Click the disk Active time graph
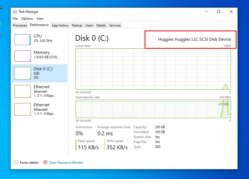This screenshot has width=249, height=179. point(153,69)
